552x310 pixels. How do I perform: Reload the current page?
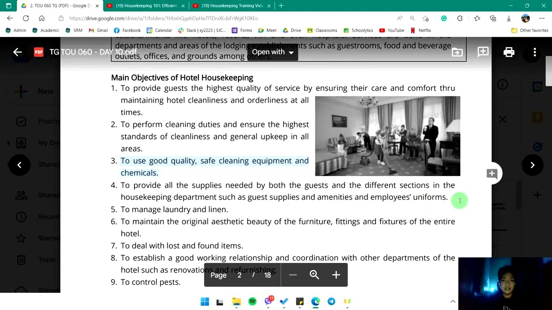[x=26, y=18]
